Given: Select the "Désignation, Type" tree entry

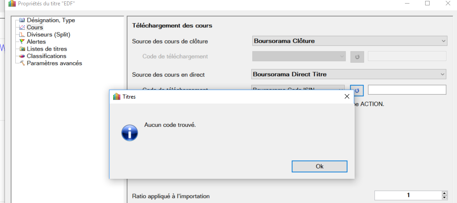Looking at the screenshot, I should (50, 20).
